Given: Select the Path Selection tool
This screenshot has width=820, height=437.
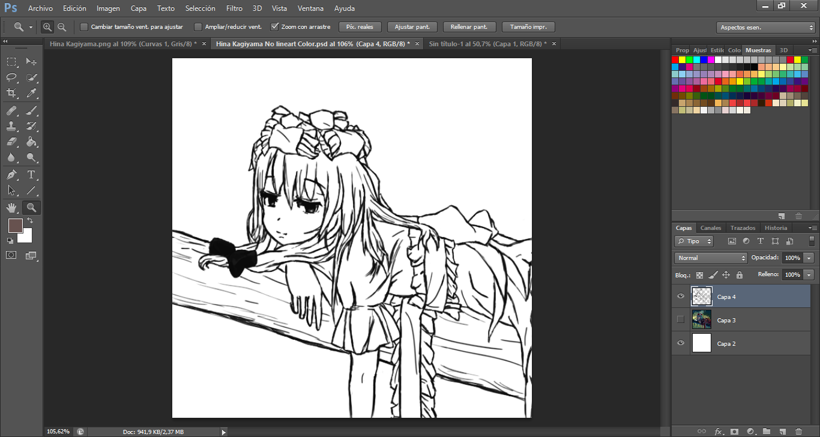Looking at the screenshot, I should coord(11,190).
